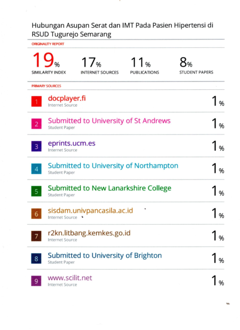Click the 17% Internet Sources figure

pyautogui.click(x=91, y=62)
